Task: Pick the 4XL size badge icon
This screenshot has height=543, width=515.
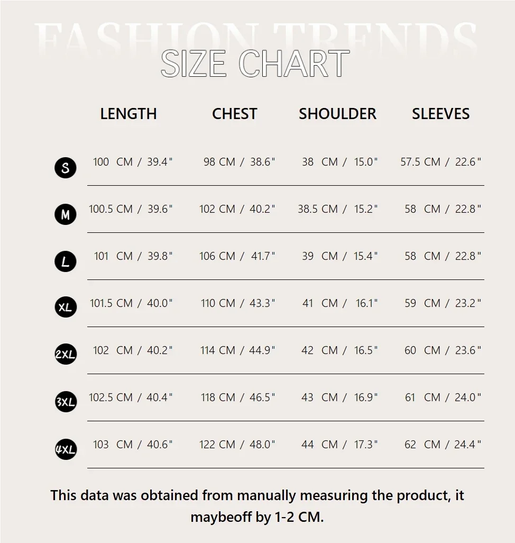Action: [x=66, y=449]
